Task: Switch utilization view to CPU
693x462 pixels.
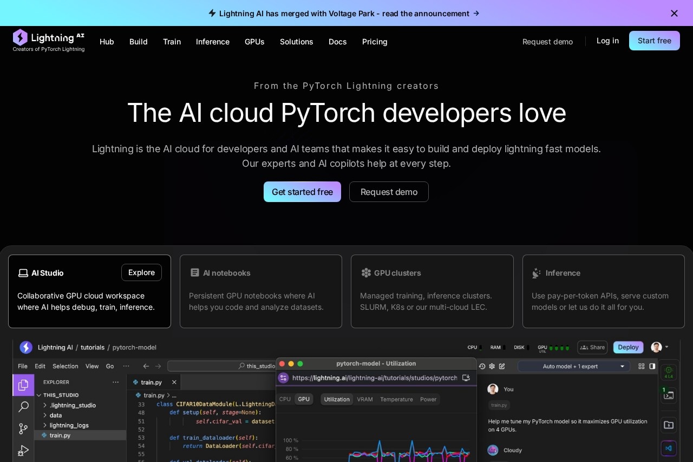Action: (x=285, y=399)
